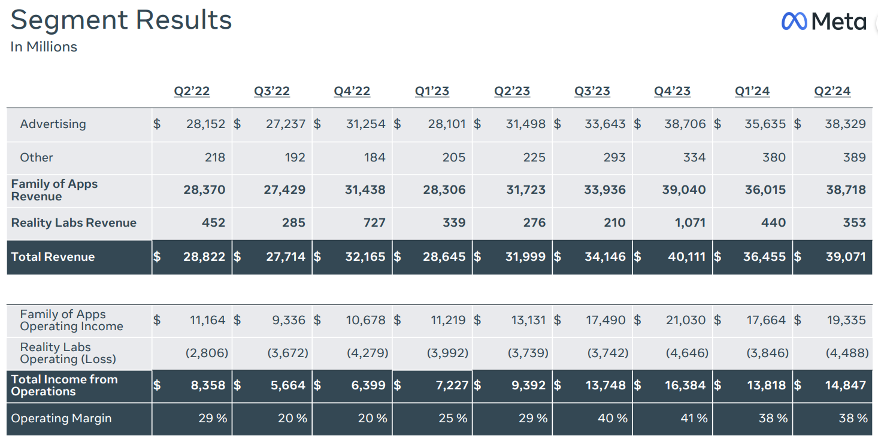Click the Q2'24 column header

[x=832, y=92]
